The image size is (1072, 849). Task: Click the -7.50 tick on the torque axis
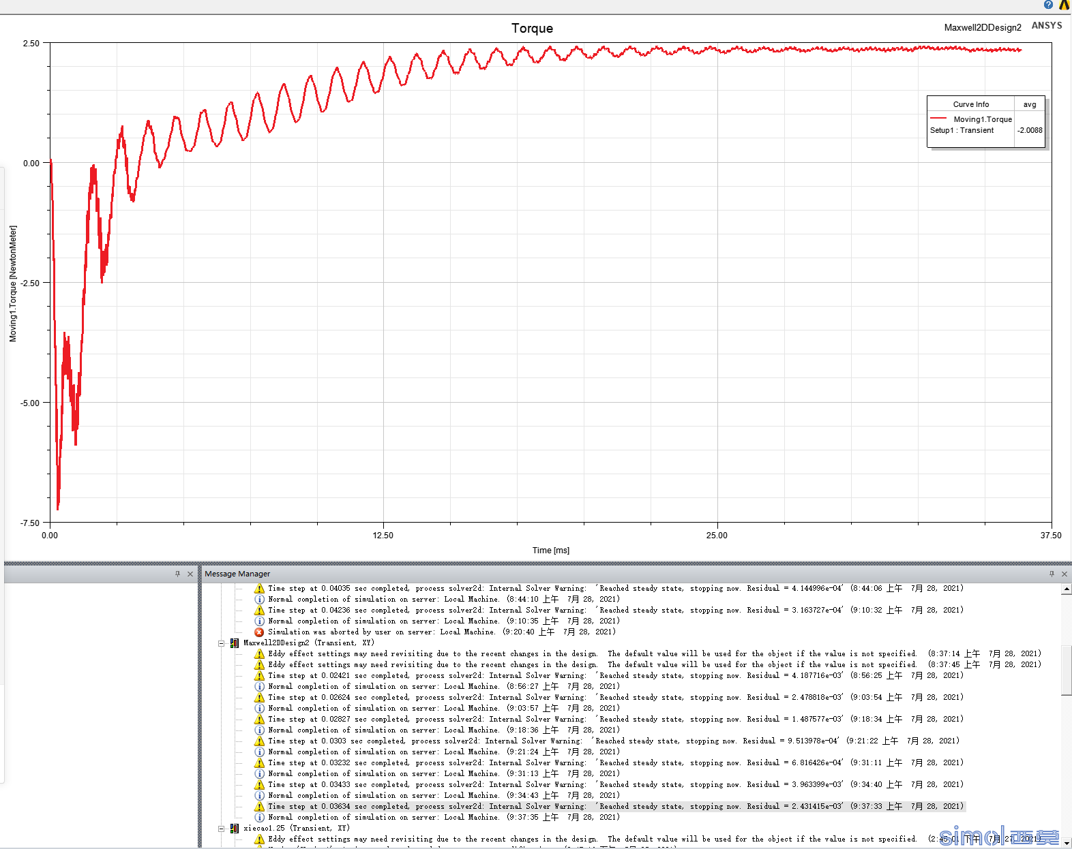30,523
